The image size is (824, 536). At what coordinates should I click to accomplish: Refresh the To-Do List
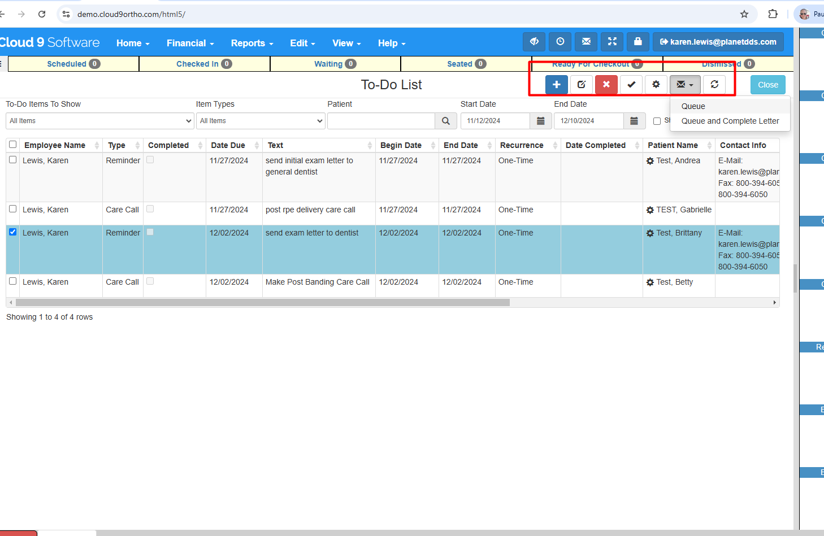[x=714, y=85]
